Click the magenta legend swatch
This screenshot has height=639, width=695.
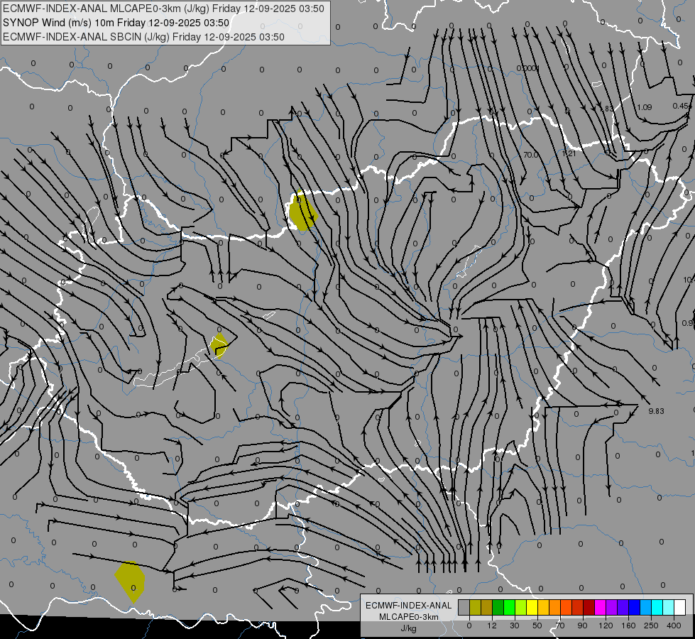tap(601, 607)
